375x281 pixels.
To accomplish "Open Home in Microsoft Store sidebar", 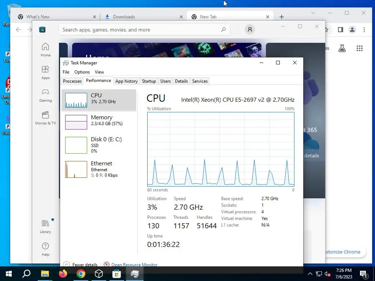I will (x=45, y=50).
